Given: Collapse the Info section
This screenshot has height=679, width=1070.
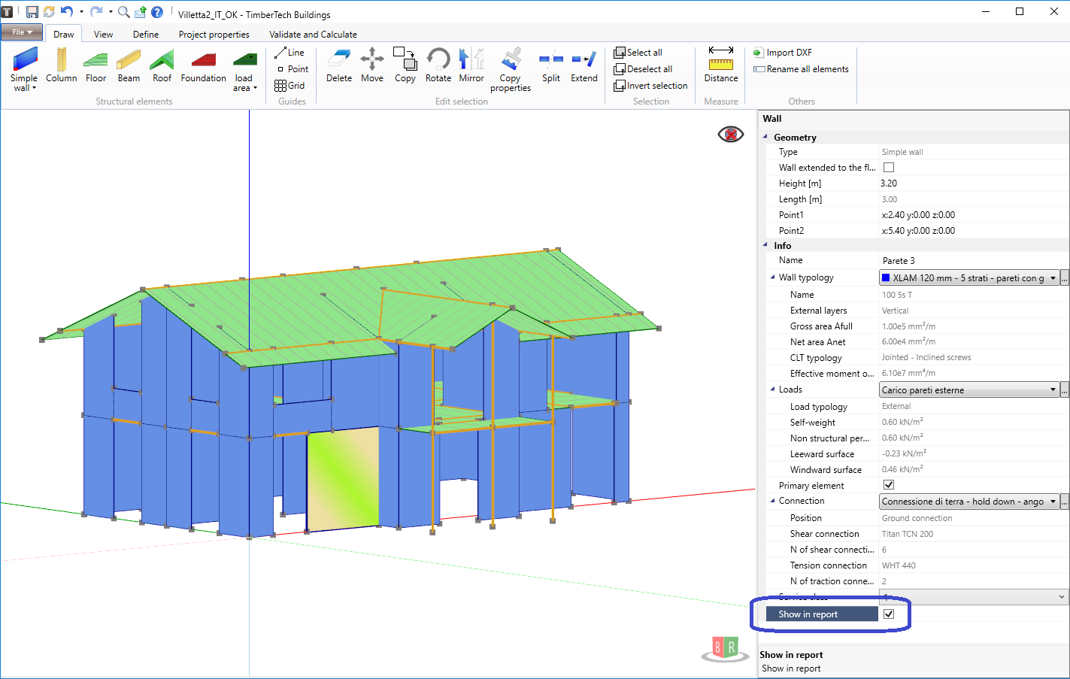Looking at the screenshot, I should 765,245.
